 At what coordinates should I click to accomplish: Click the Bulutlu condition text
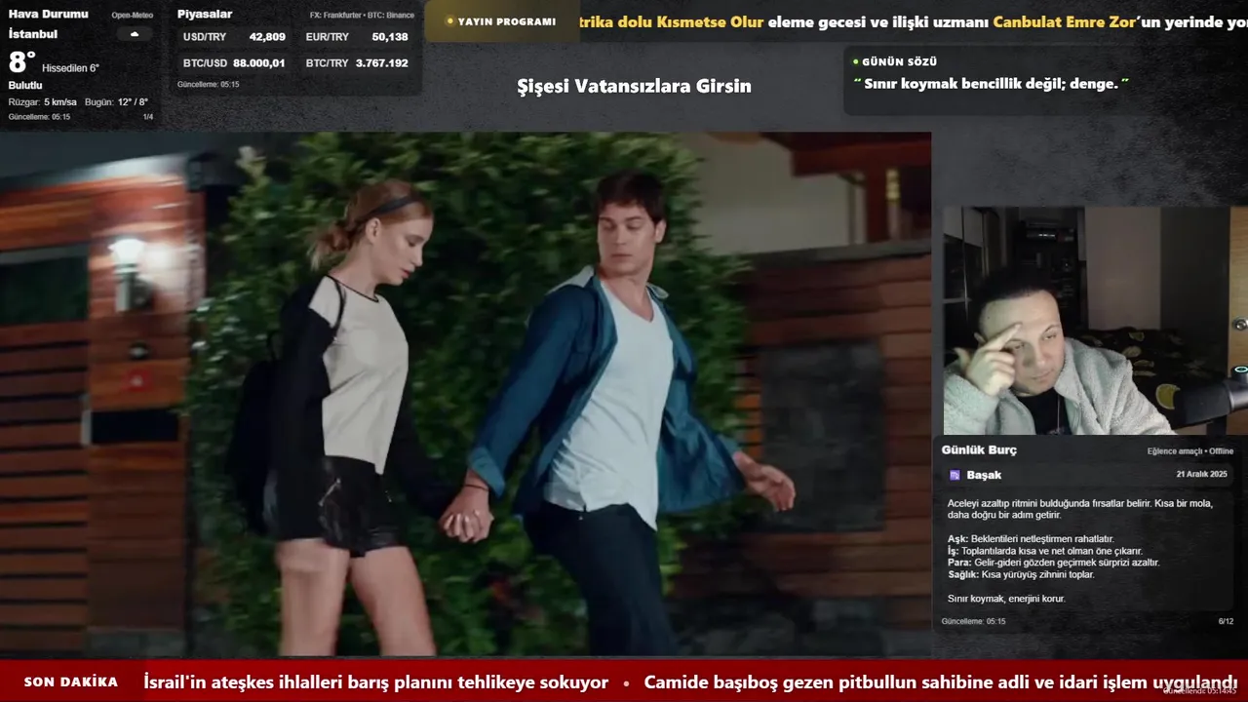[x=25, y=86]
